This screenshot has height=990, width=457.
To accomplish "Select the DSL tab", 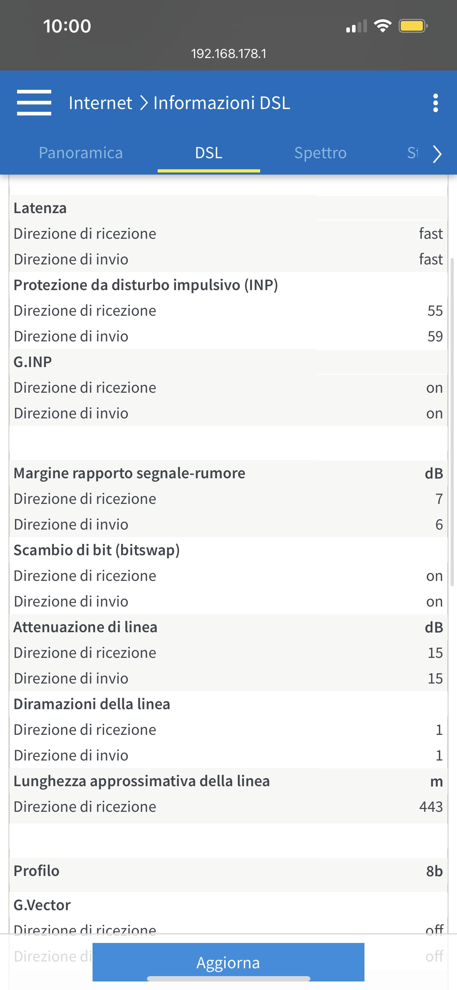I will pos(208,153).
